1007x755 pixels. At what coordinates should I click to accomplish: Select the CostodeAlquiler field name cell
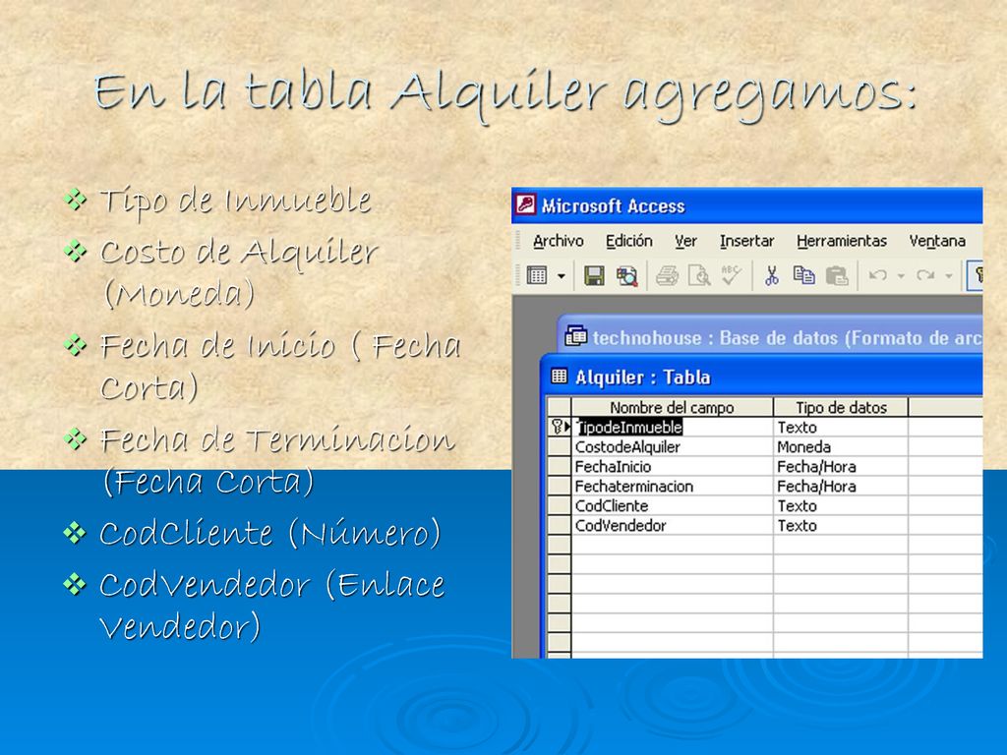tap(672, 447)
